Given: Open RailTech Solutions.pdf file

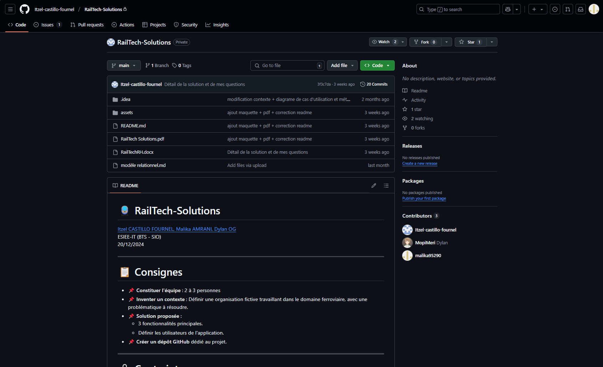Looking at the screenshot, I should (x=142, y=139).
